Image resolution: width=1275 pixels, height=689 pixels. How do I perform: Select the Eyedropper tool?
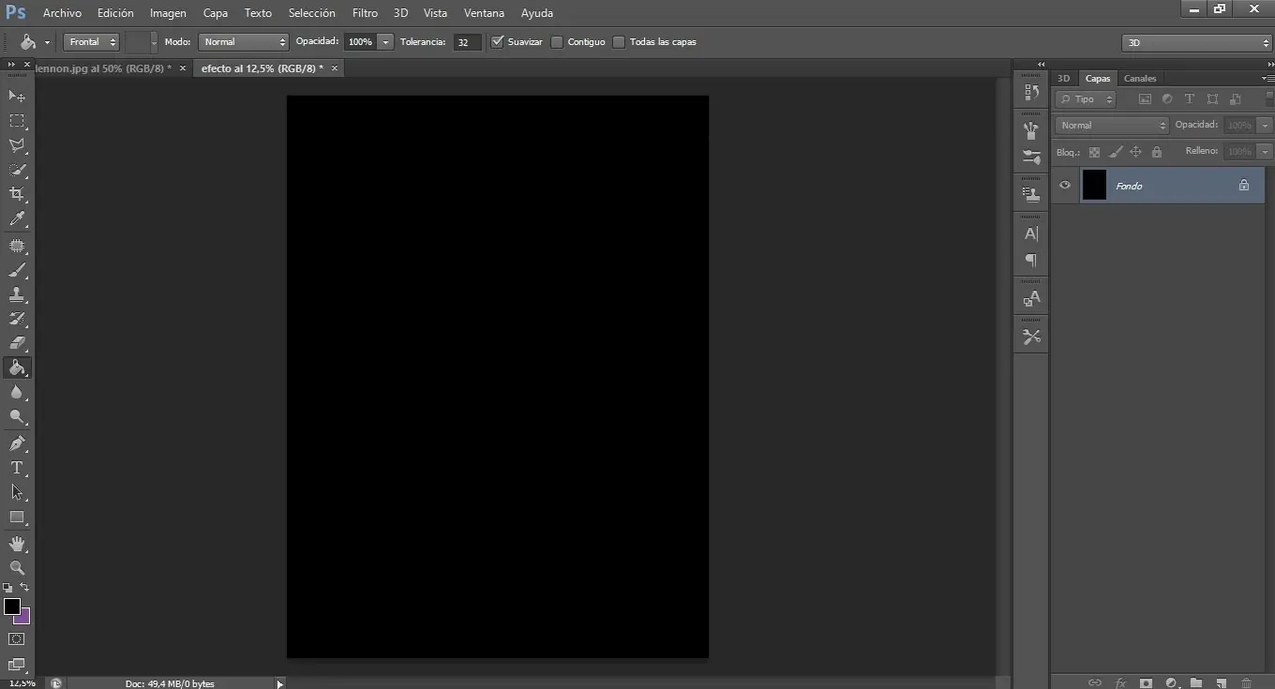coord(17,218)
